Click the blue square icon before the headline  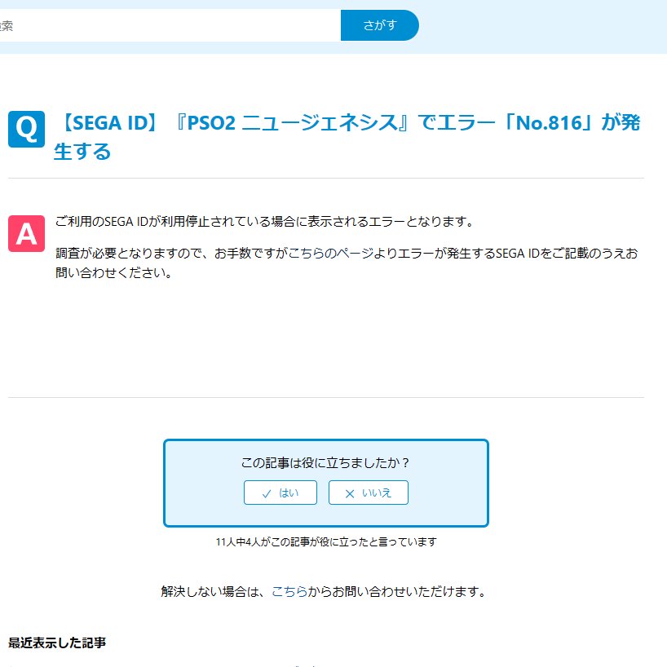coord(26,127)
